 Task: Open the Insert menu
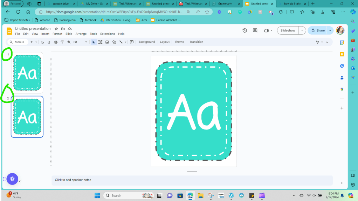pos(45,34)
